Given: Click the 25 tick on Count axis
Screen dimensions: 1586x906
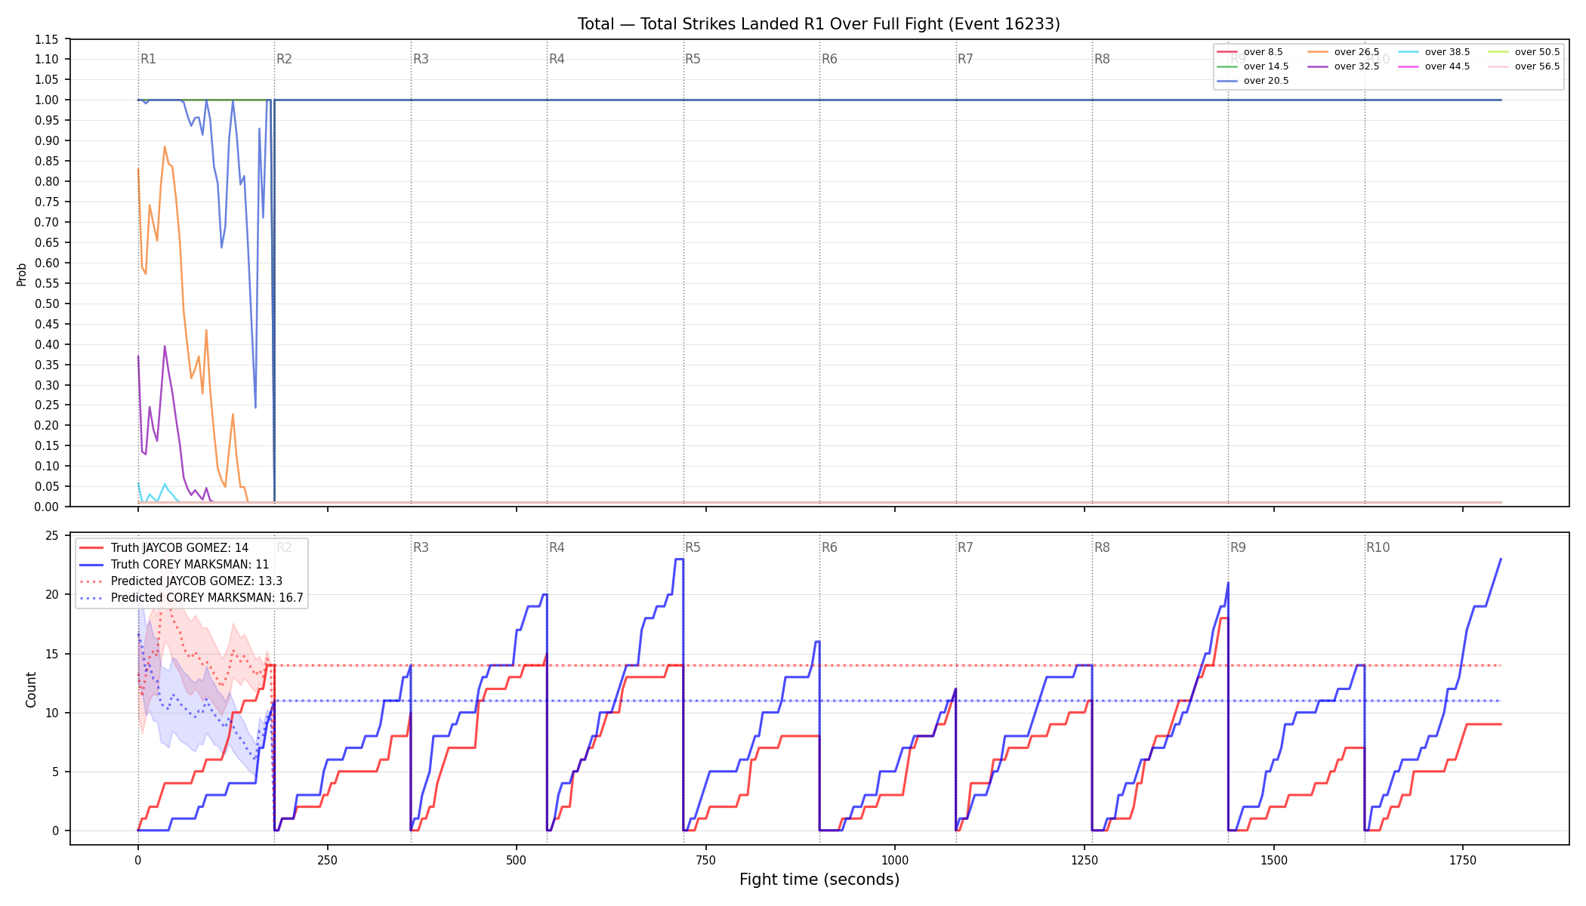Looking at the screenshot, I should point(52,536).
